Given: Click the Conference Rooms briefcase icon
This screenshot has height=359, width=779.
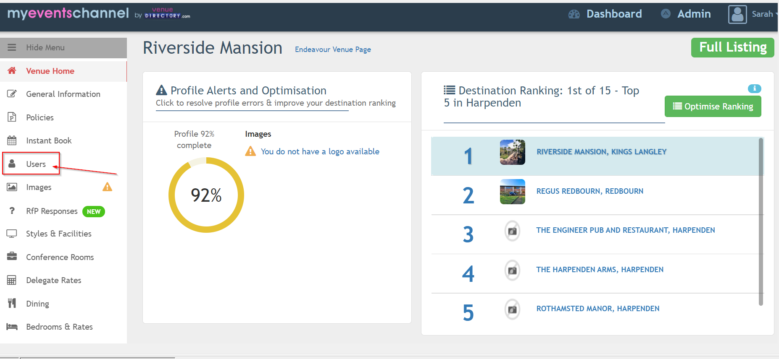Looking at the screenshot, I should click(x=12, y=256).
